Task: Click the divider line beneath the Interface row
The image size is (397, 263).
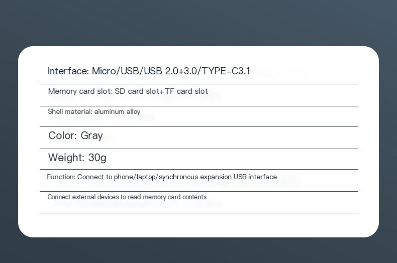Action: 199,84
